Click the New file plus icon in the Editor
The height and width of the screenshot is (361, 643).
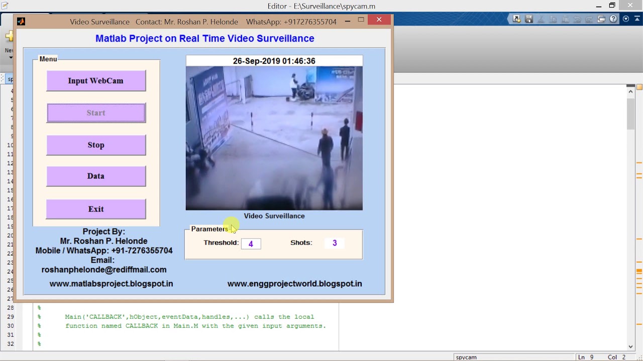tap(9, 37)
